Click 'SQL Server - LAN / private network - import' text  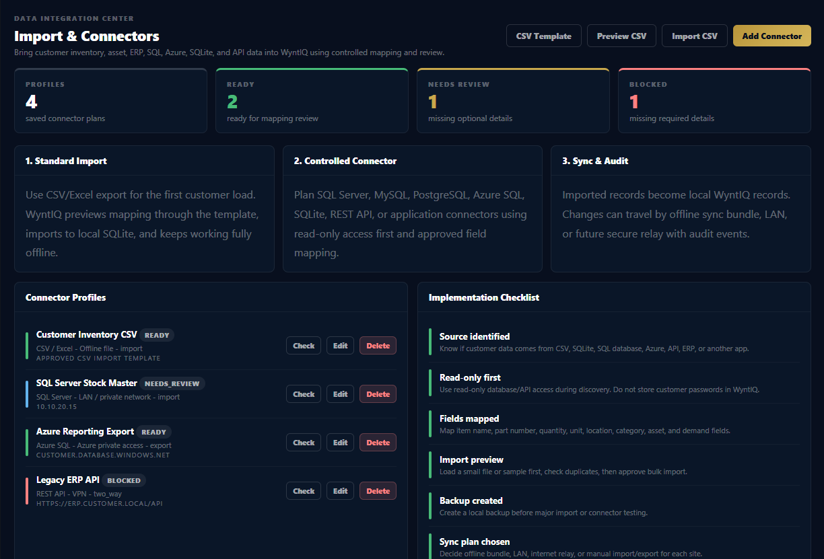tap(108, 397)
